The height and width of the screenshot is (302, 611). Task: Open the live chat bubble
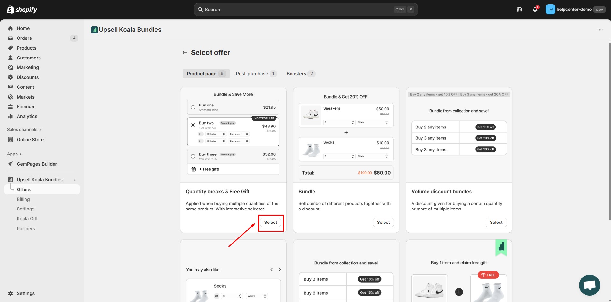589,285
